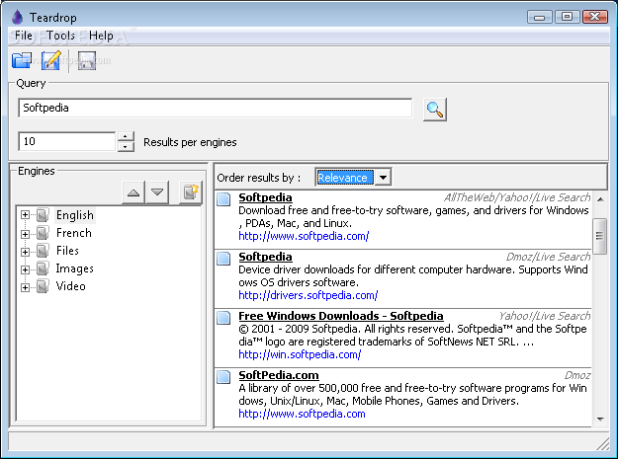Expand the English engines tree node
The height and width of the screenshot is (459, 618).
(26, 215)
